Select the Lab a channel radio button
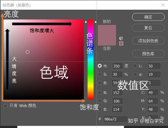The width and height of the screenshot is (168, 128). (135, 74)
